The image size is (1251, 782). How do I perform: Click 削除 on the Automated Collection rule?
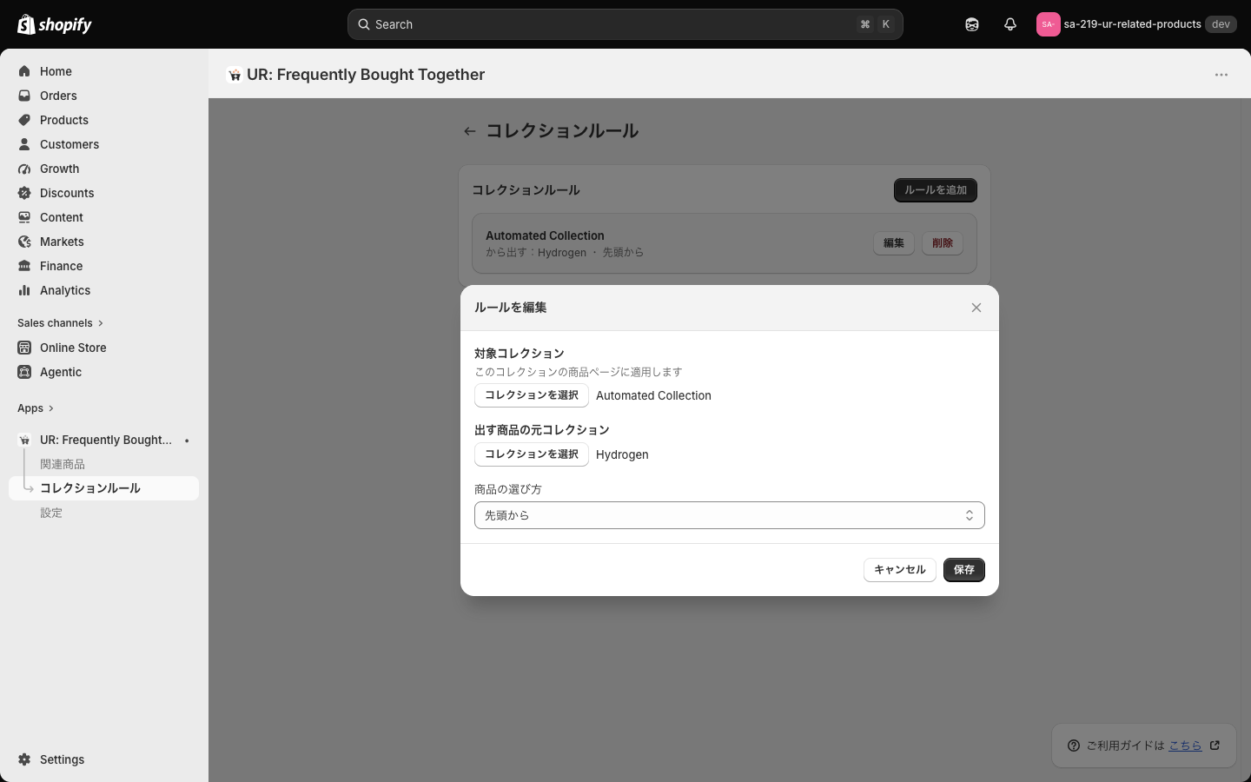pyautogui.click(x=943, y=243)
